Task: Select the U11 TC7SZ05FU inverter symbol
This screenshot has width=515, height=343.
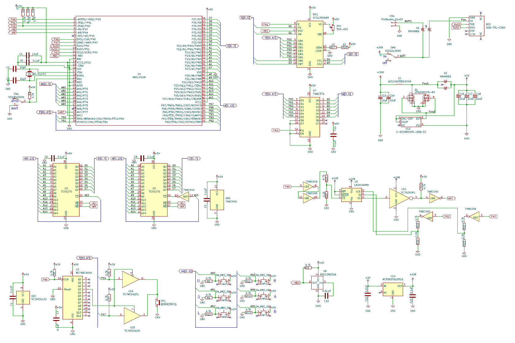Action: pyautogui.click(x=399, y=198)
